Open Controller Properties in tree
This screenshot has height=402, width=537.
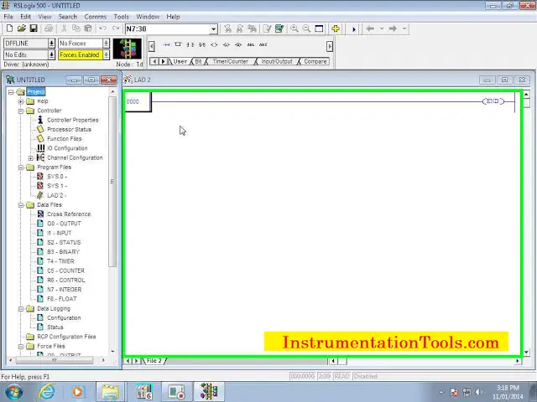point(73,120)
